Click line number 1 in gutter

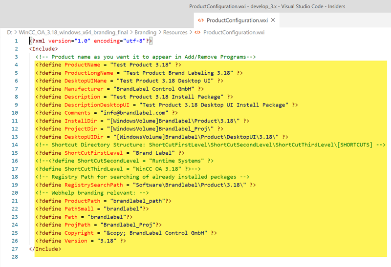(16, 41)
